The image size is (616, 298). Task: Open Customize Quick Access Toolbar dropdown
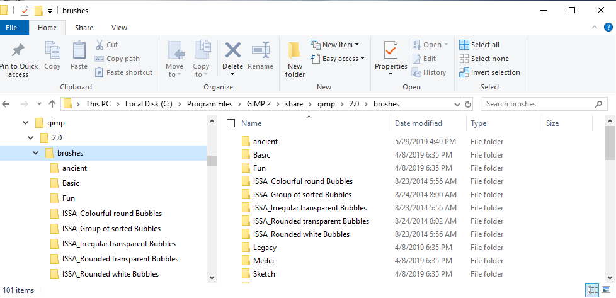point(50,11)
